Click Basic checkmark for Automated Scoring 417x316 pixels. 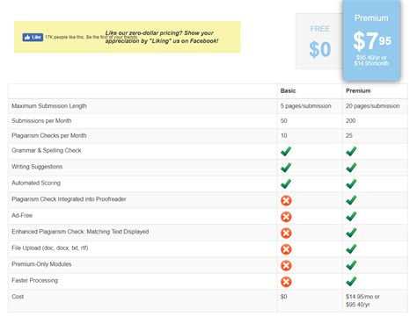coord(286,183)
